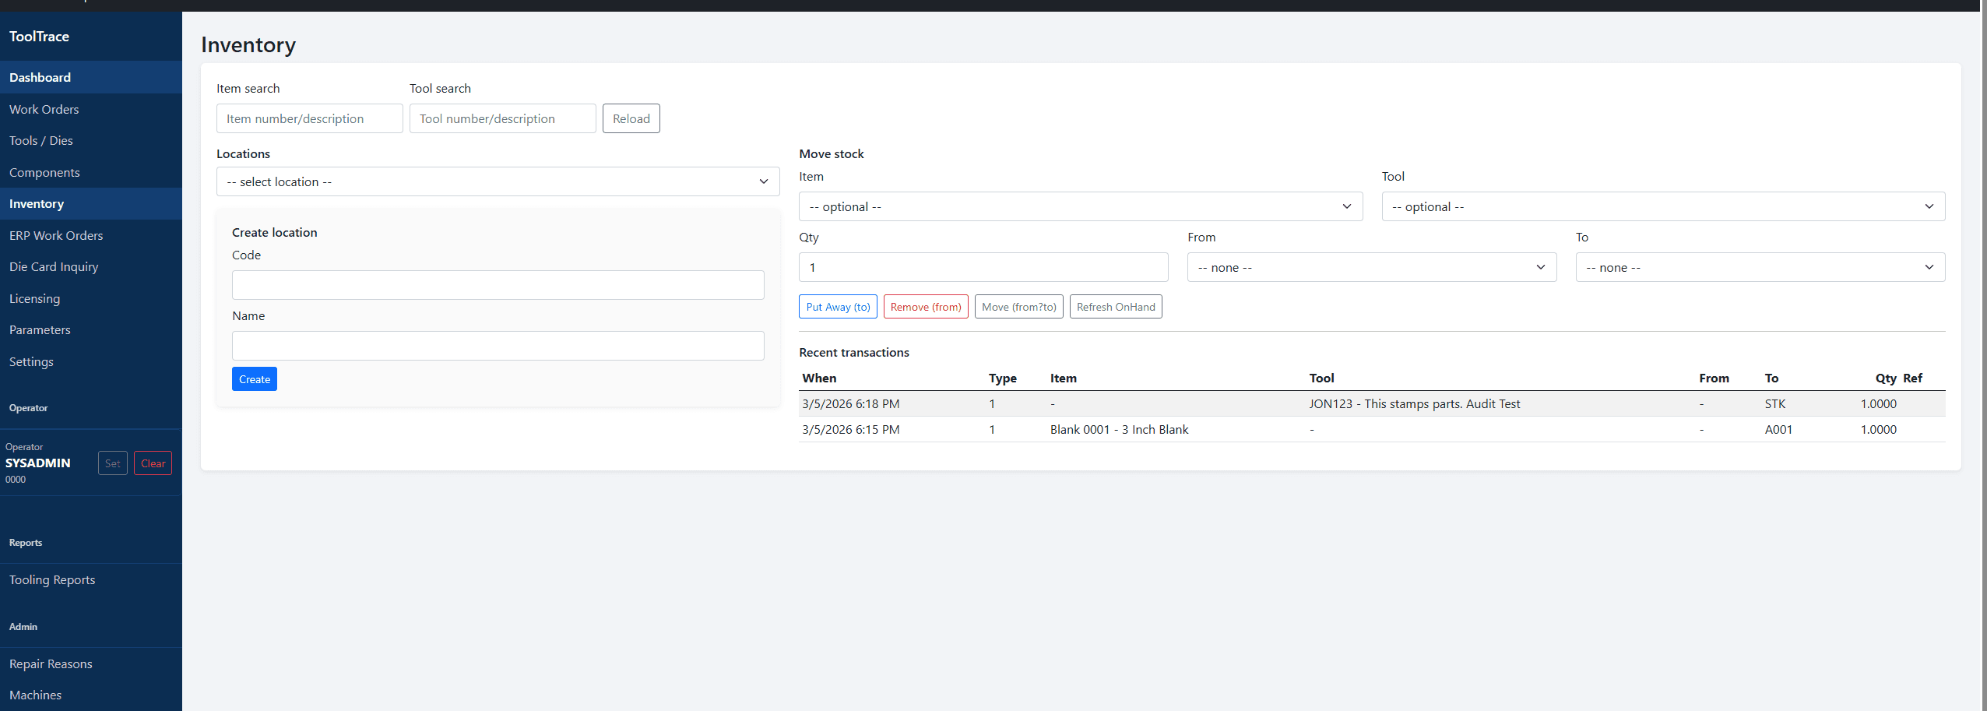The image size is (1987, 711).
Task: Open the To location dropdown
Action: 1760,267
